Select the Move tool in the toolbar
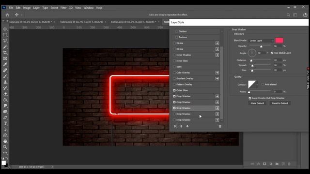310x174 pixels. point(5,29)
